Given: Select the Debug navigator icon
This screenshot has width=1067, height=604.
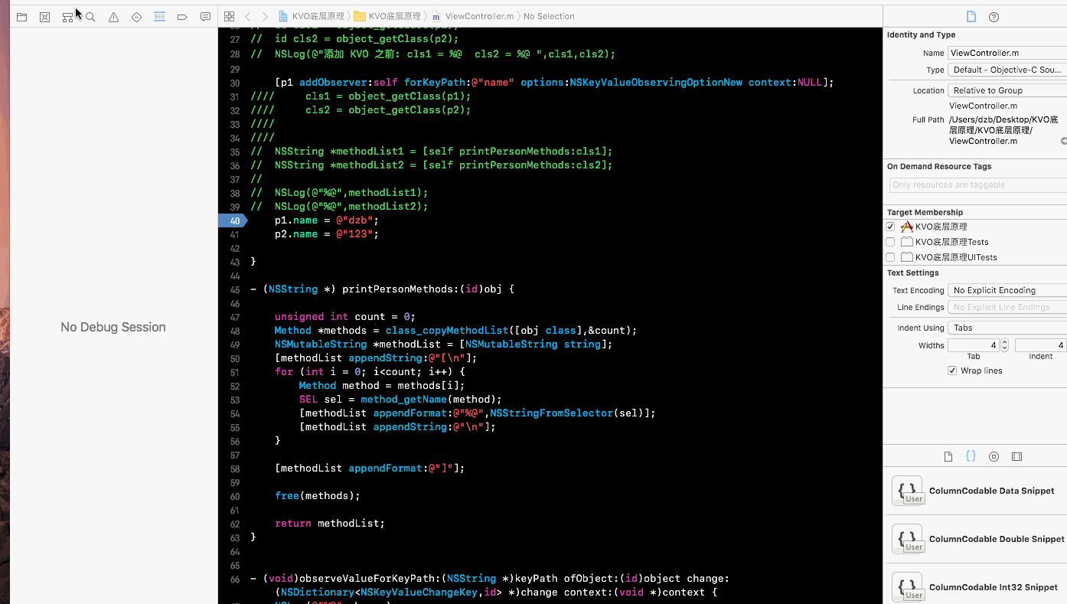Looking at the screenshot, I should point(159,17).
